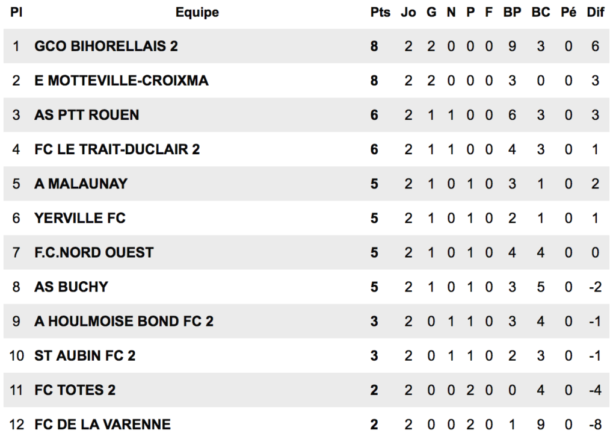Click F.C.NORD OUEST team name
This screenshot has width=616, height=439.
(94, 252)
